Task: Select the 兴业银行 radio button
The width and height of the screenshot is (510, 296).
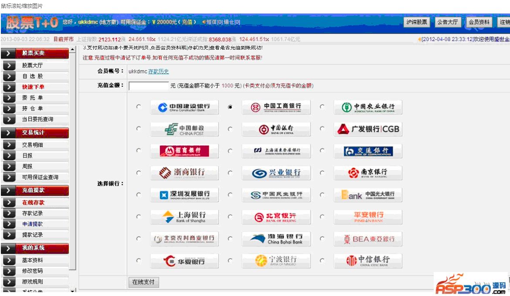Action: [x=230, y=173]
